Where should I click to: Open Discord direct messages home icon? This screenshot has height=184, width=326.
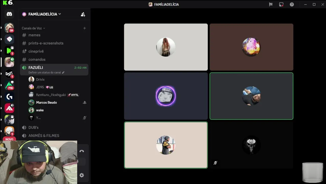(x=9, y=14)
